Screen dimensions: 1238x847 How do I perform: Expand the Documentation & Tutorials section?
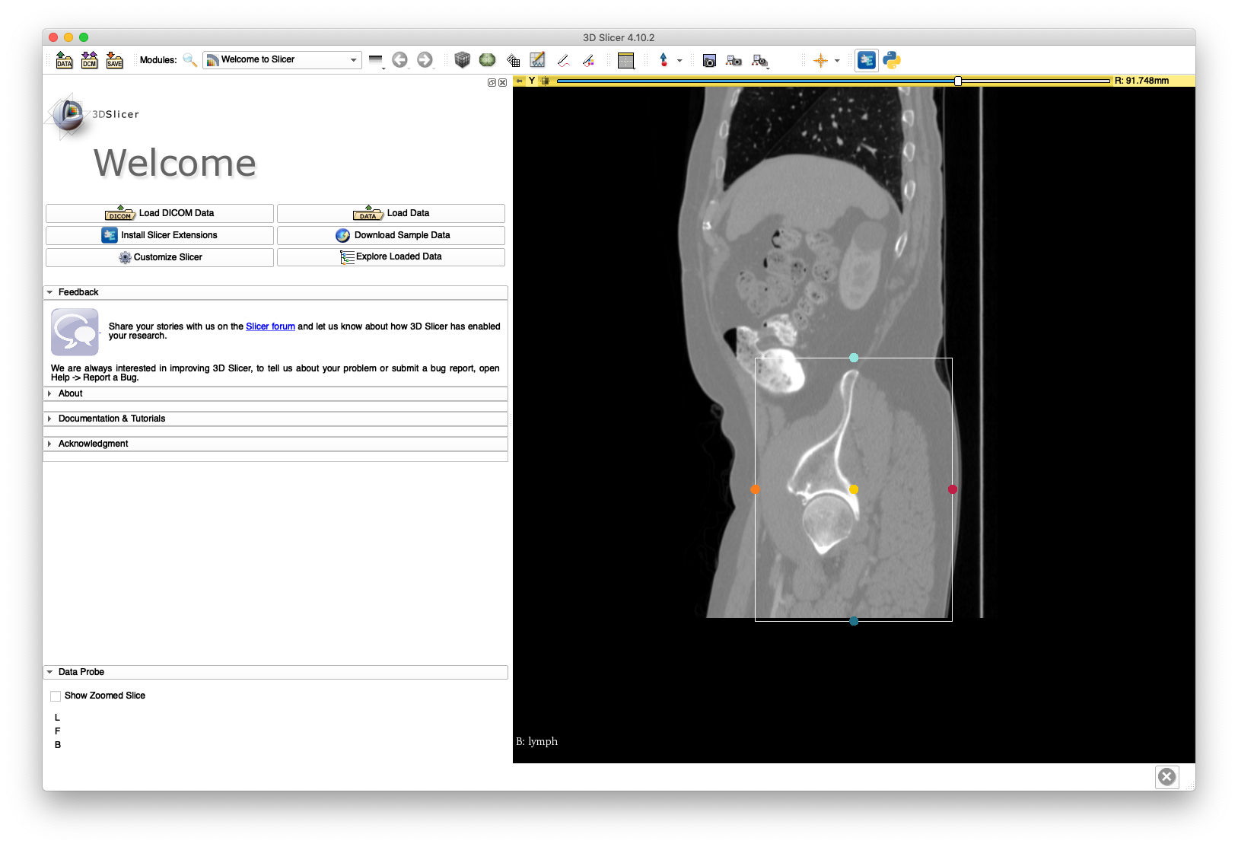(275, 419)
